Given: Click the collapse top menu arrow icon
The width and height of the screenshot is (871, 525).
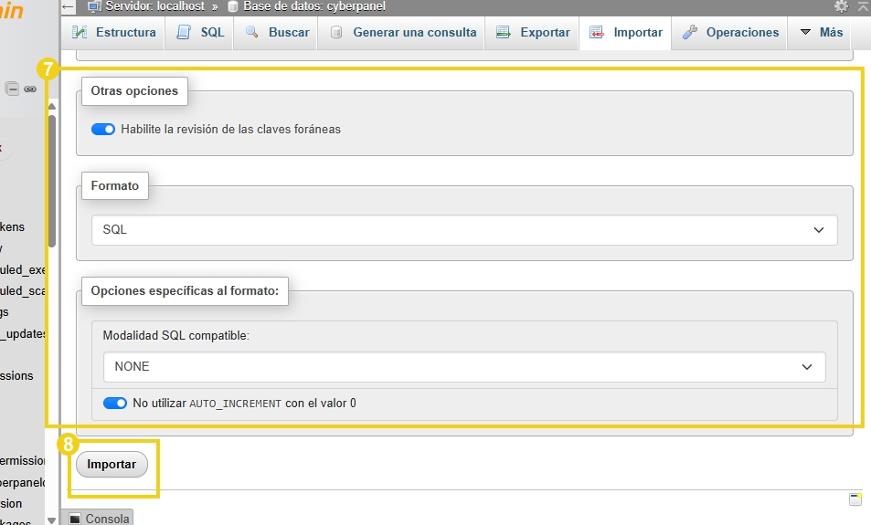Looking at the screenshot, I should (864, 6).
